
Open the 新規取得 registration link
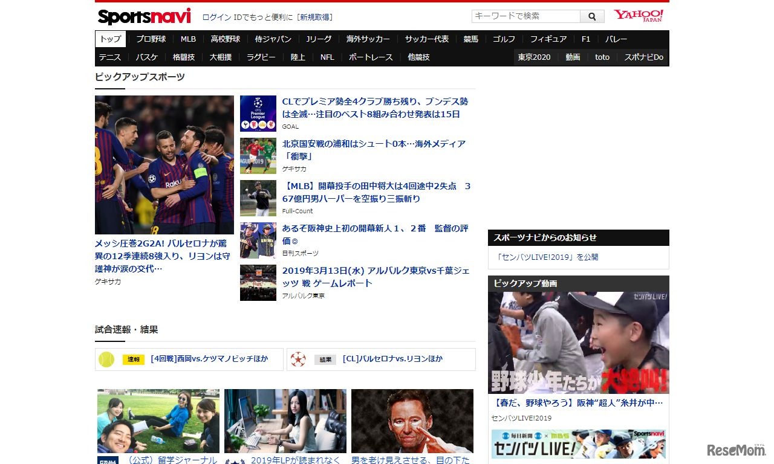316,17
